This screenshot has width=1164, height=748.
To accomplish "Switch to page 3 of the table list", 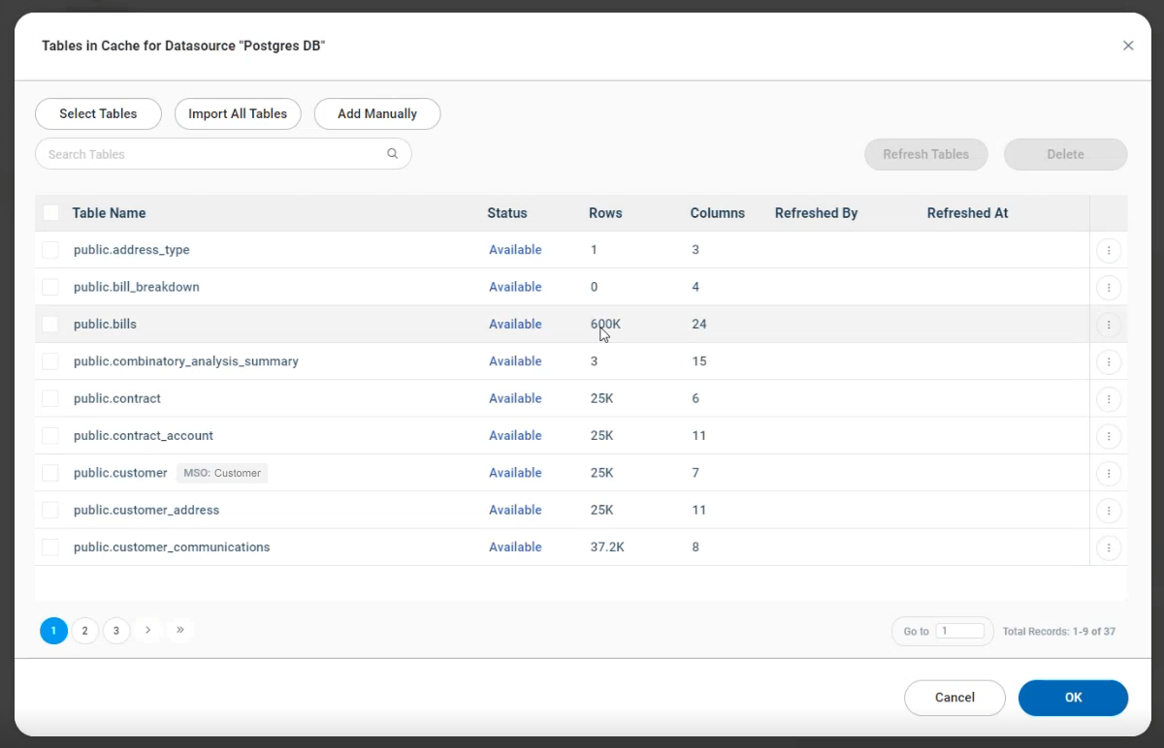I will pos(116,632).
